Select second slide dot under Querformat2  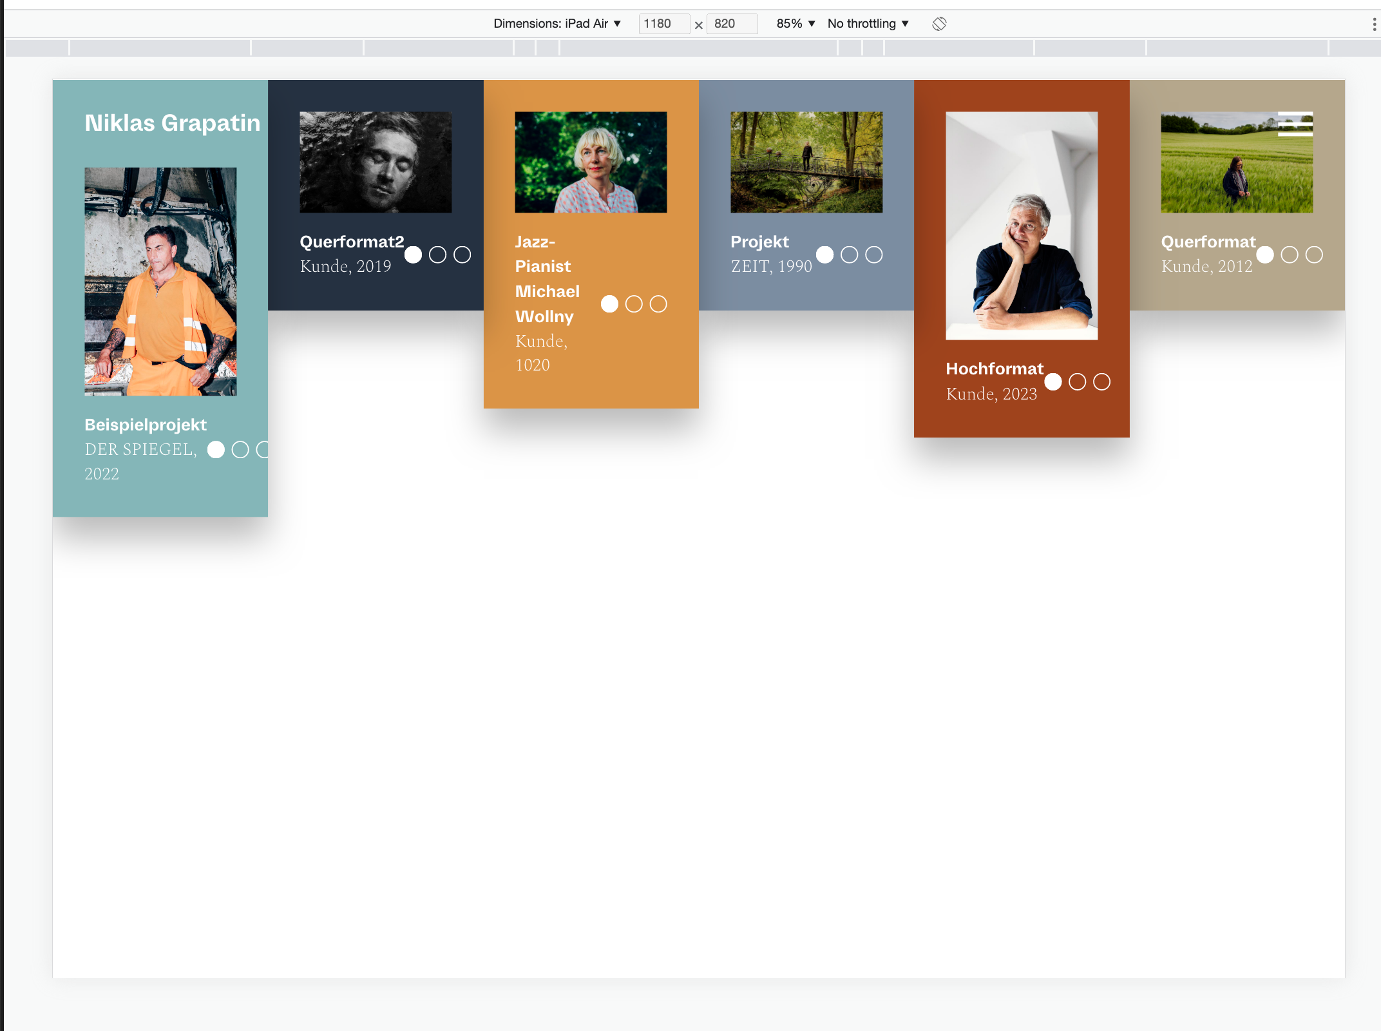tap(437, 255)
